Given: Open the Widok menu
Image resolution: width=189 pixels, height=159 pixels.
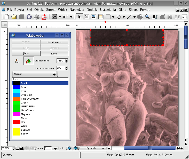Looking at the screenshot, I should 62,10.
